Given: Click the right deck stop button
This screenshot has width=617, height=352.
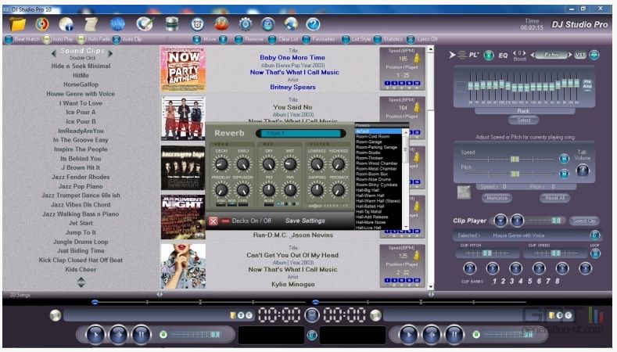Looking at the screenshot, I should 431,335.
